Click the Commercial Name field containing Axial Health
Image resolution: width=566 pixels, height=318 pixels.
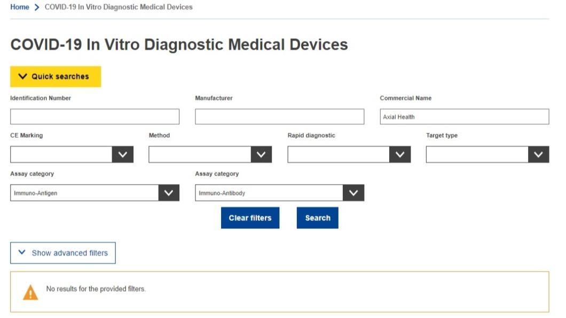pos(464,116)
